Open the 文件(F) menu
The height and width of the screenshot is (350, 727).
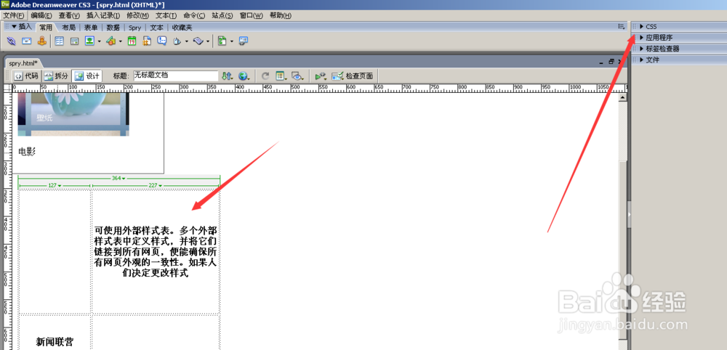(13, 16)
